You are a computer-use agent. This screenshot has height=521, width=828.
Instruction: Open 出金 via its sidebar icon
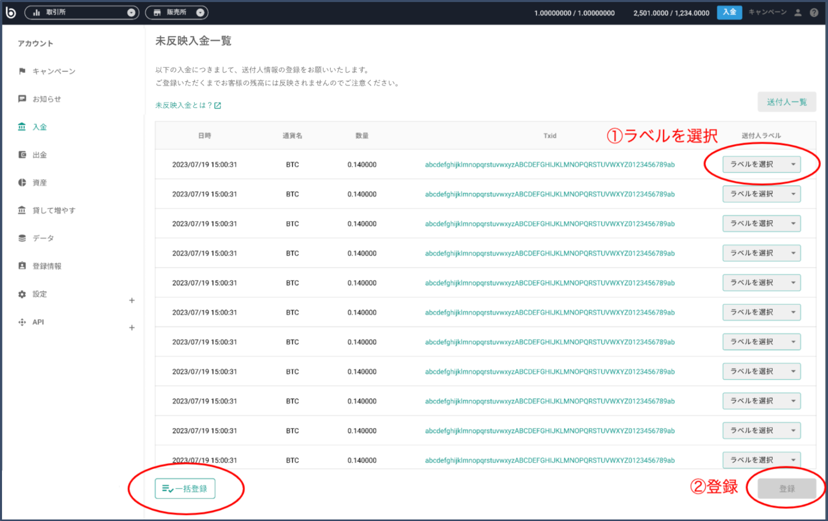(22, 154)
